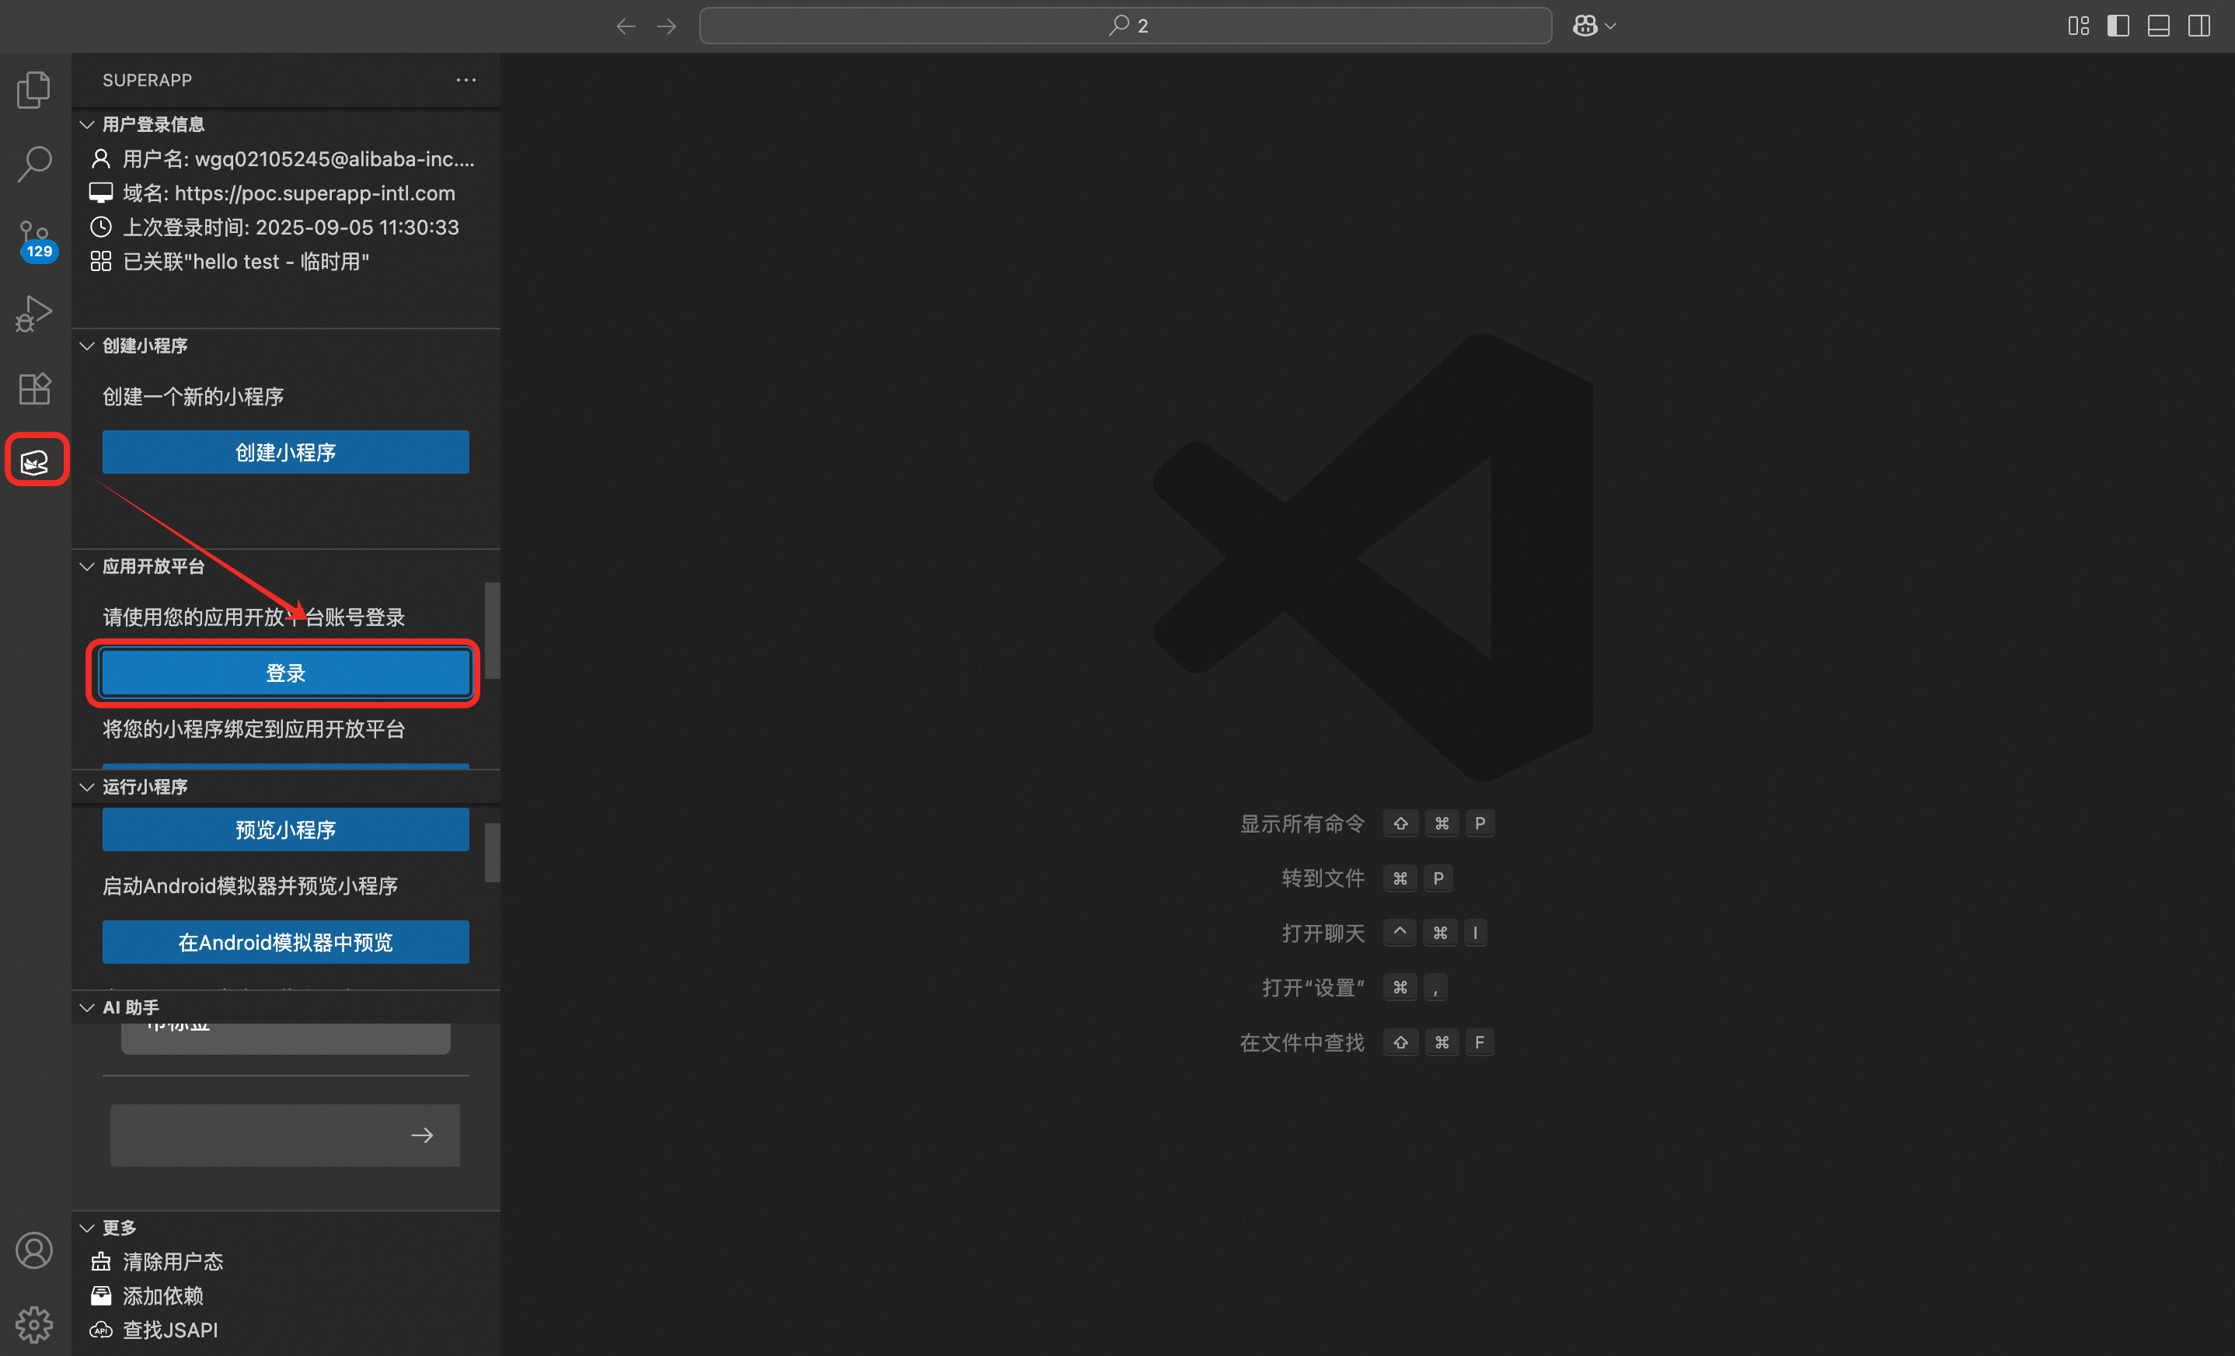Toggle the bottom panel visibility

tap(2158, 26)
